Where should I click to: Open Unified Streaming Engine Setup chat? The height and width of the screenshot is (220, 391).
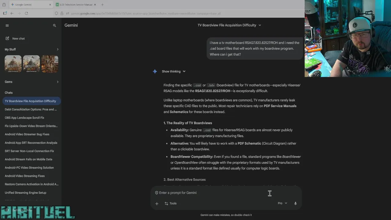point(31,193)
